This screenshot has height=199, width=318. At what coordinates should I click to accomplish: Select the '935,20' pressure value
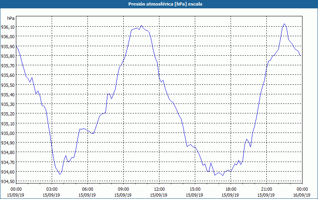8,114
